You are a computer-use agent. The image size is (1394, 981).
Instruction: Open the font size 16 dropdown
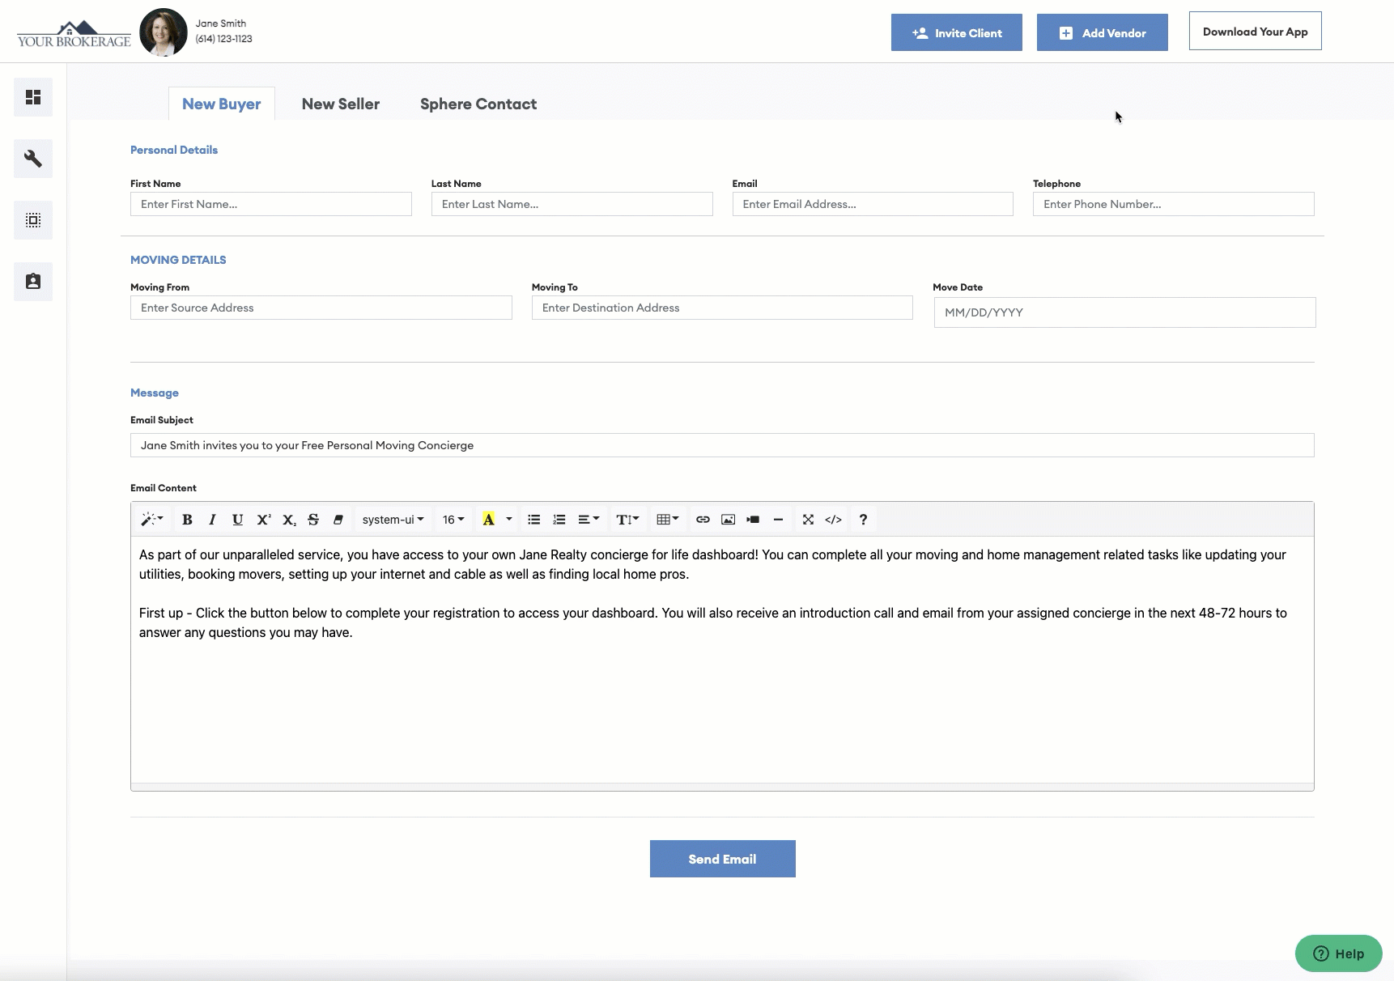click(453, 520)
